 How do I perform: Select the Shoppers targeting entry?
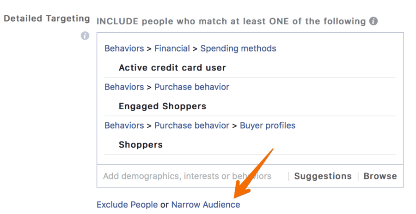pyautogui.click(x=141, y=145)
